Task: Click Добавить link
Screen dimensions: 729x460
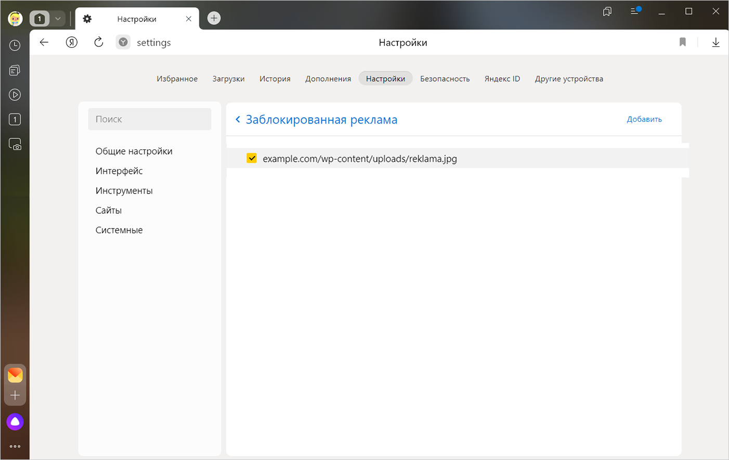Action: tap(644, 119)
